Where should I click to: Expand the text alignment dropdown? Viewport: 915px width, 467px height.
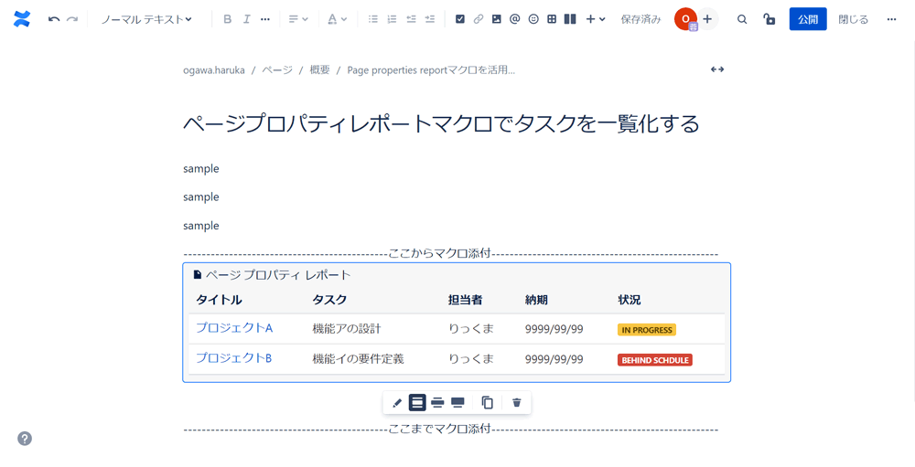tap(298, 19)
